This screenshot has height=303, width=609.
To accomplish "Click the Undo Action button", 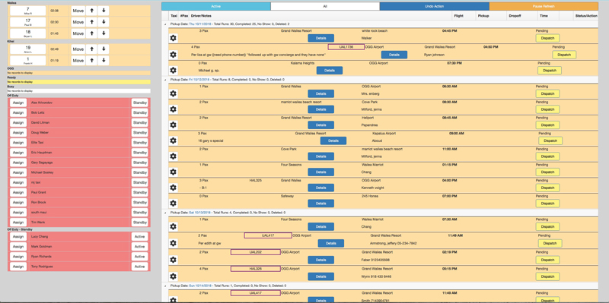I will click(x=434, y=6).
